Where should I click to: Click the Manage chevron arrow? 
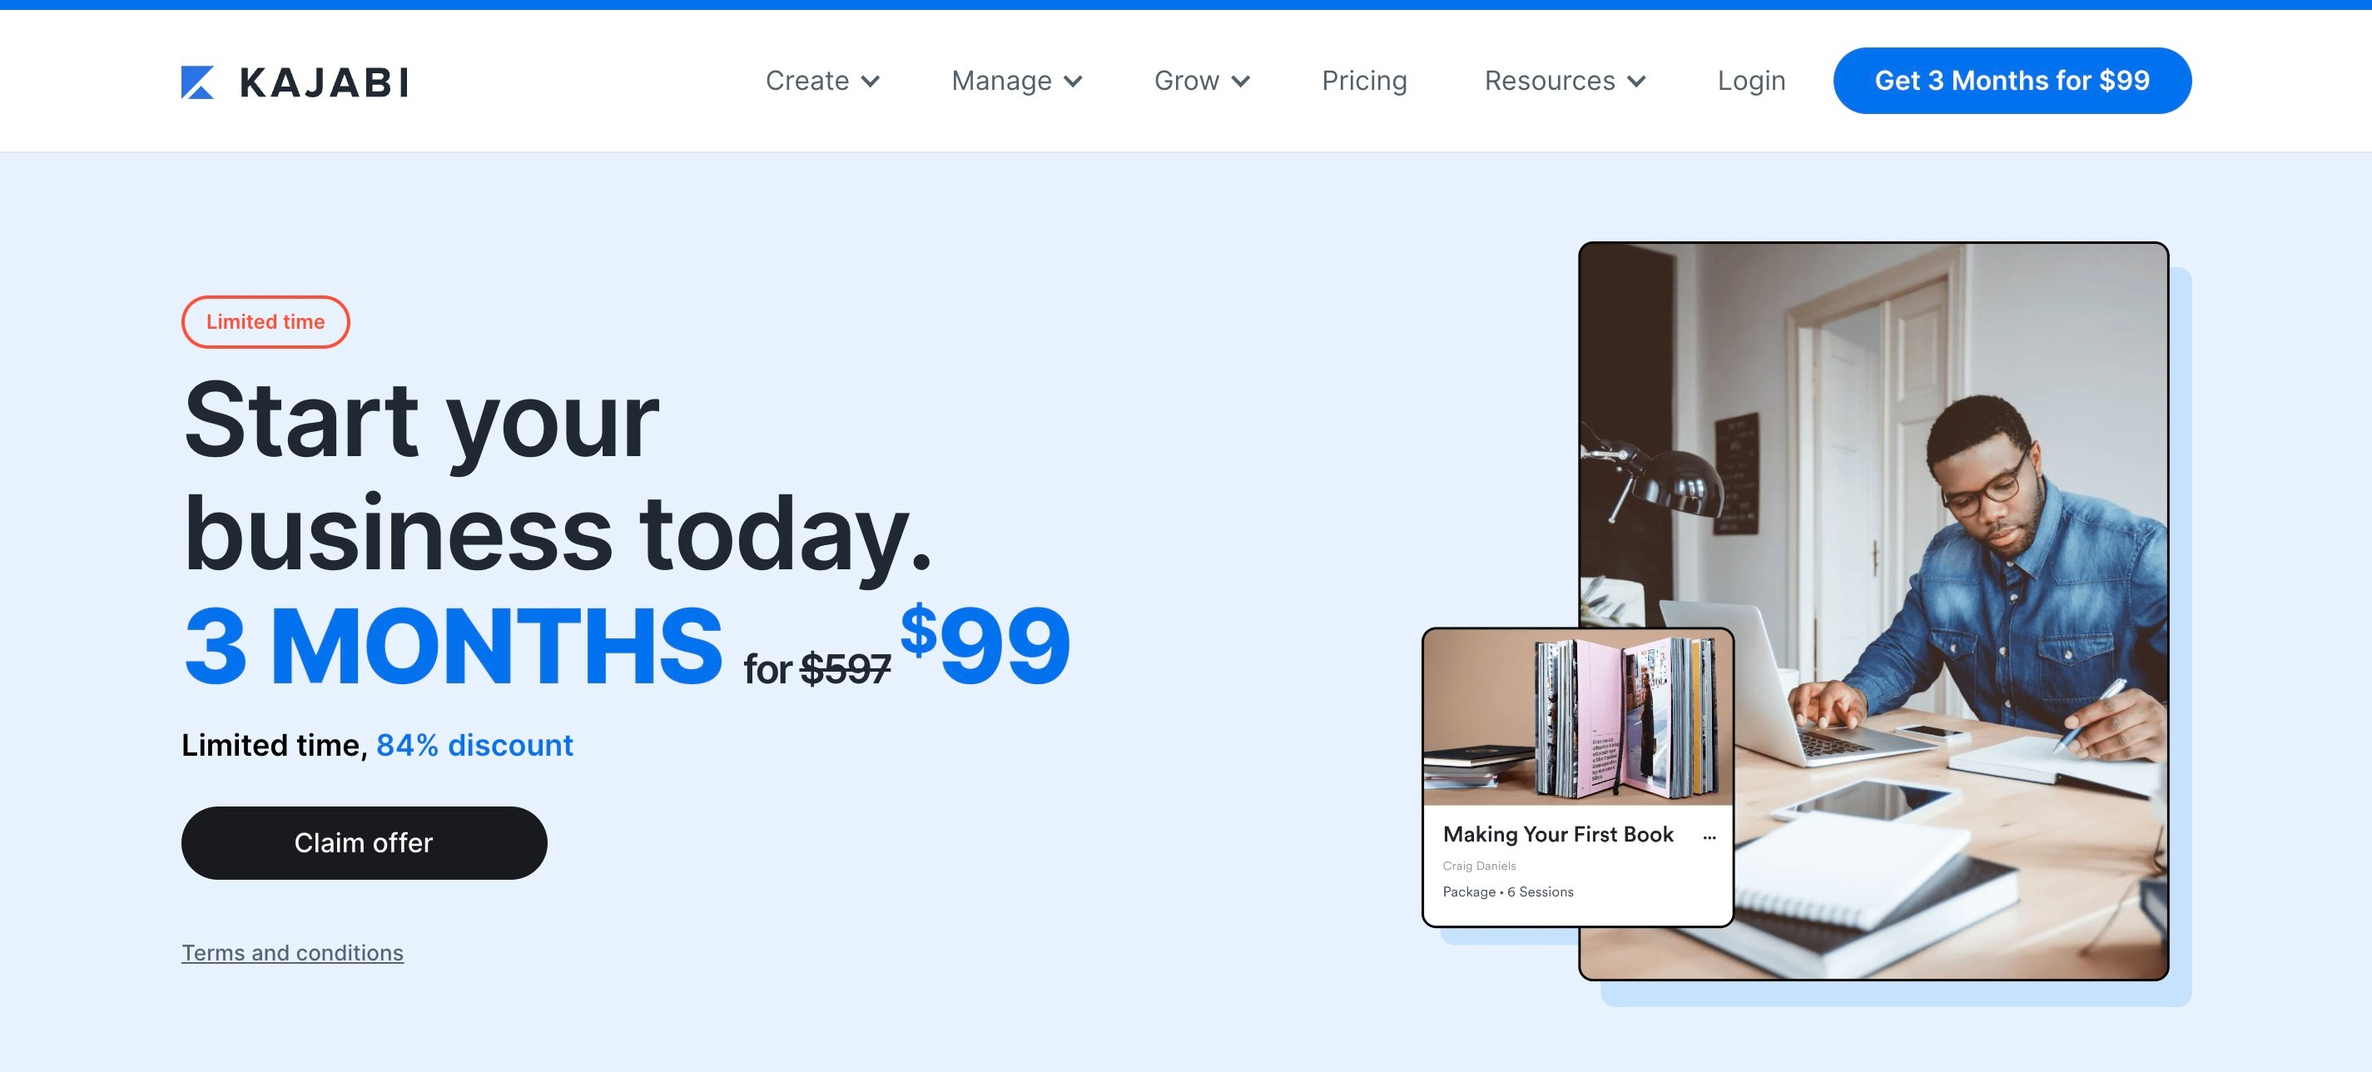click(1073, 81)
